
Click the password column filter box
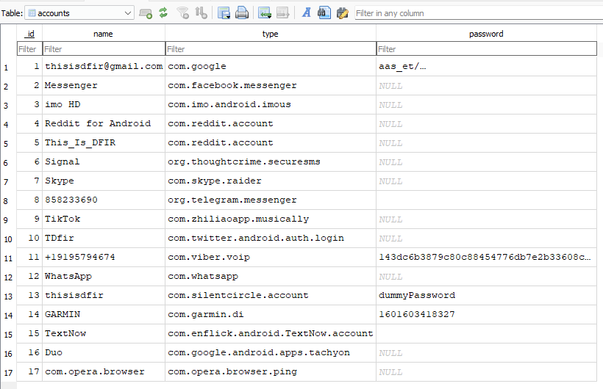tap(486, 49)
